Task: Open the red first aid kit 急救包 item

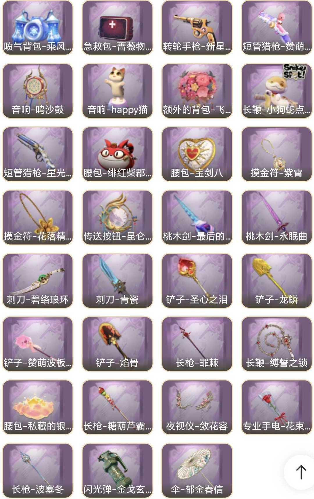Action: coord(117,28)
